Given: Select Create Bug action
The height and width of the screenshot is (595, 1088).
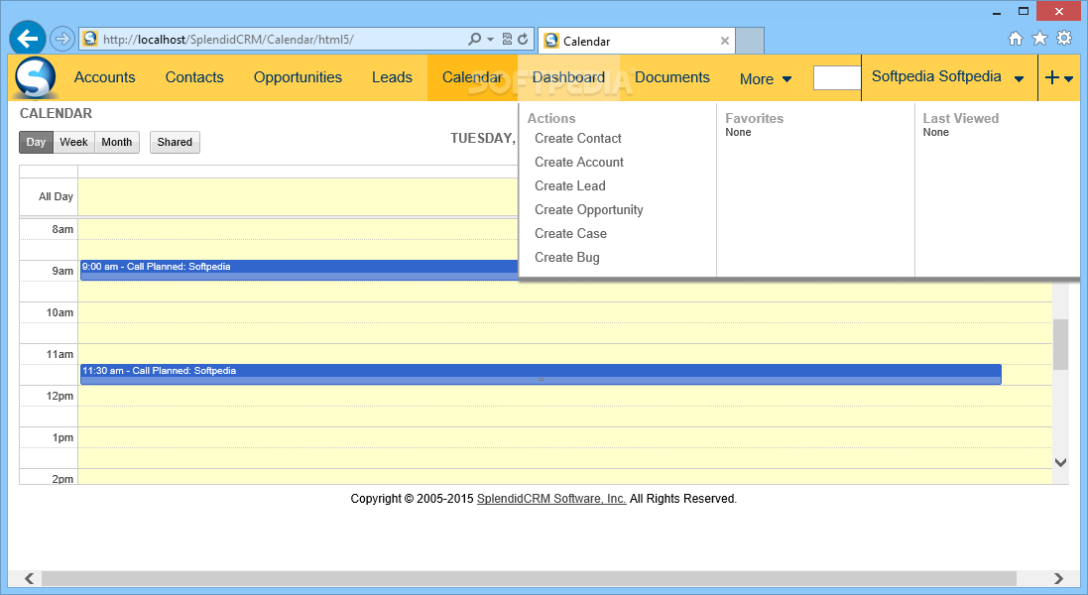Looking at the screenshot, I should [x=567, y=257].
